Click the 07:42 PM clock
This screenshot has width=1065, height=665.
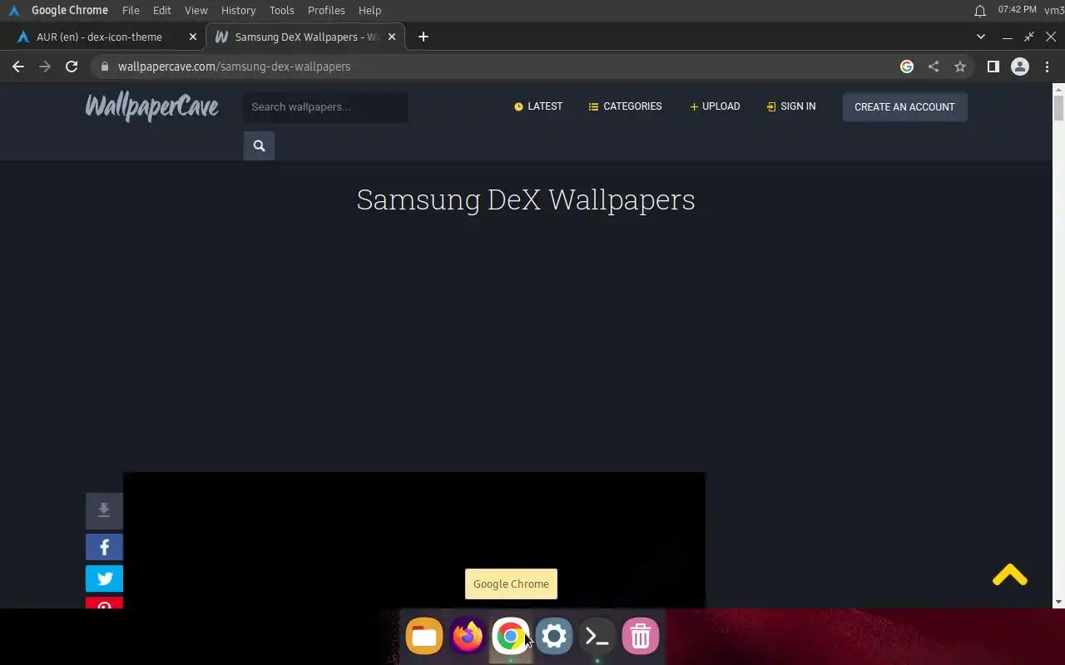1017,10
